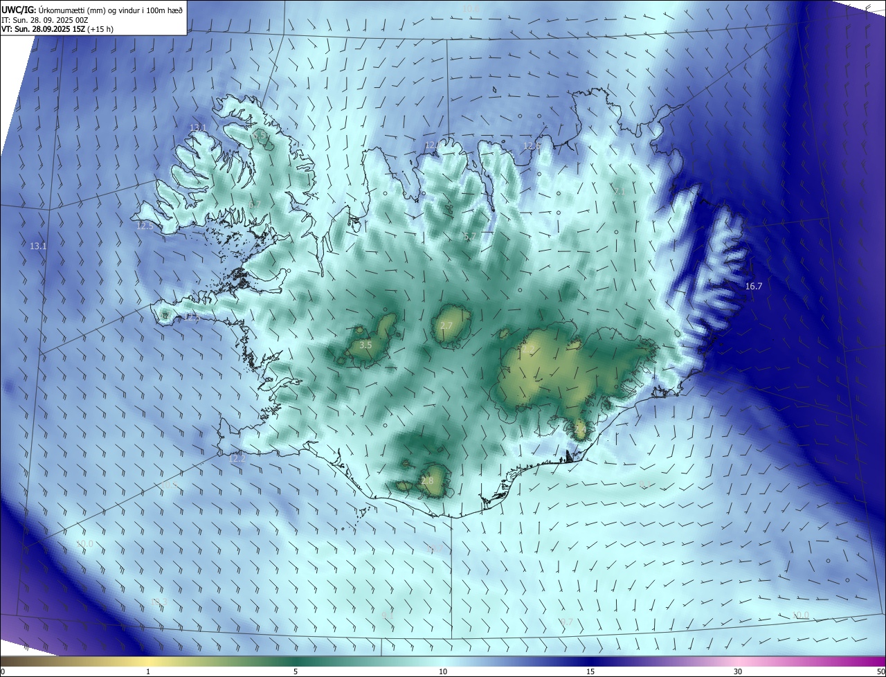
Task: Click the colour scale tick label 15
Action: tap(590, 671)
